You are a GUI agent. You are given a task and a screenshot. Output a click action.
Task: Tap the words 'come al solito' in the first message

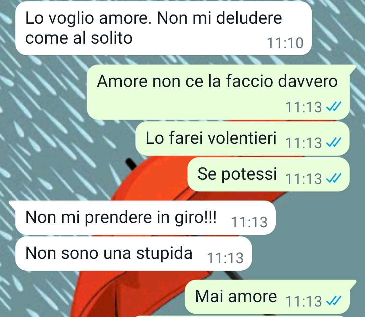(x=79, y=38)
